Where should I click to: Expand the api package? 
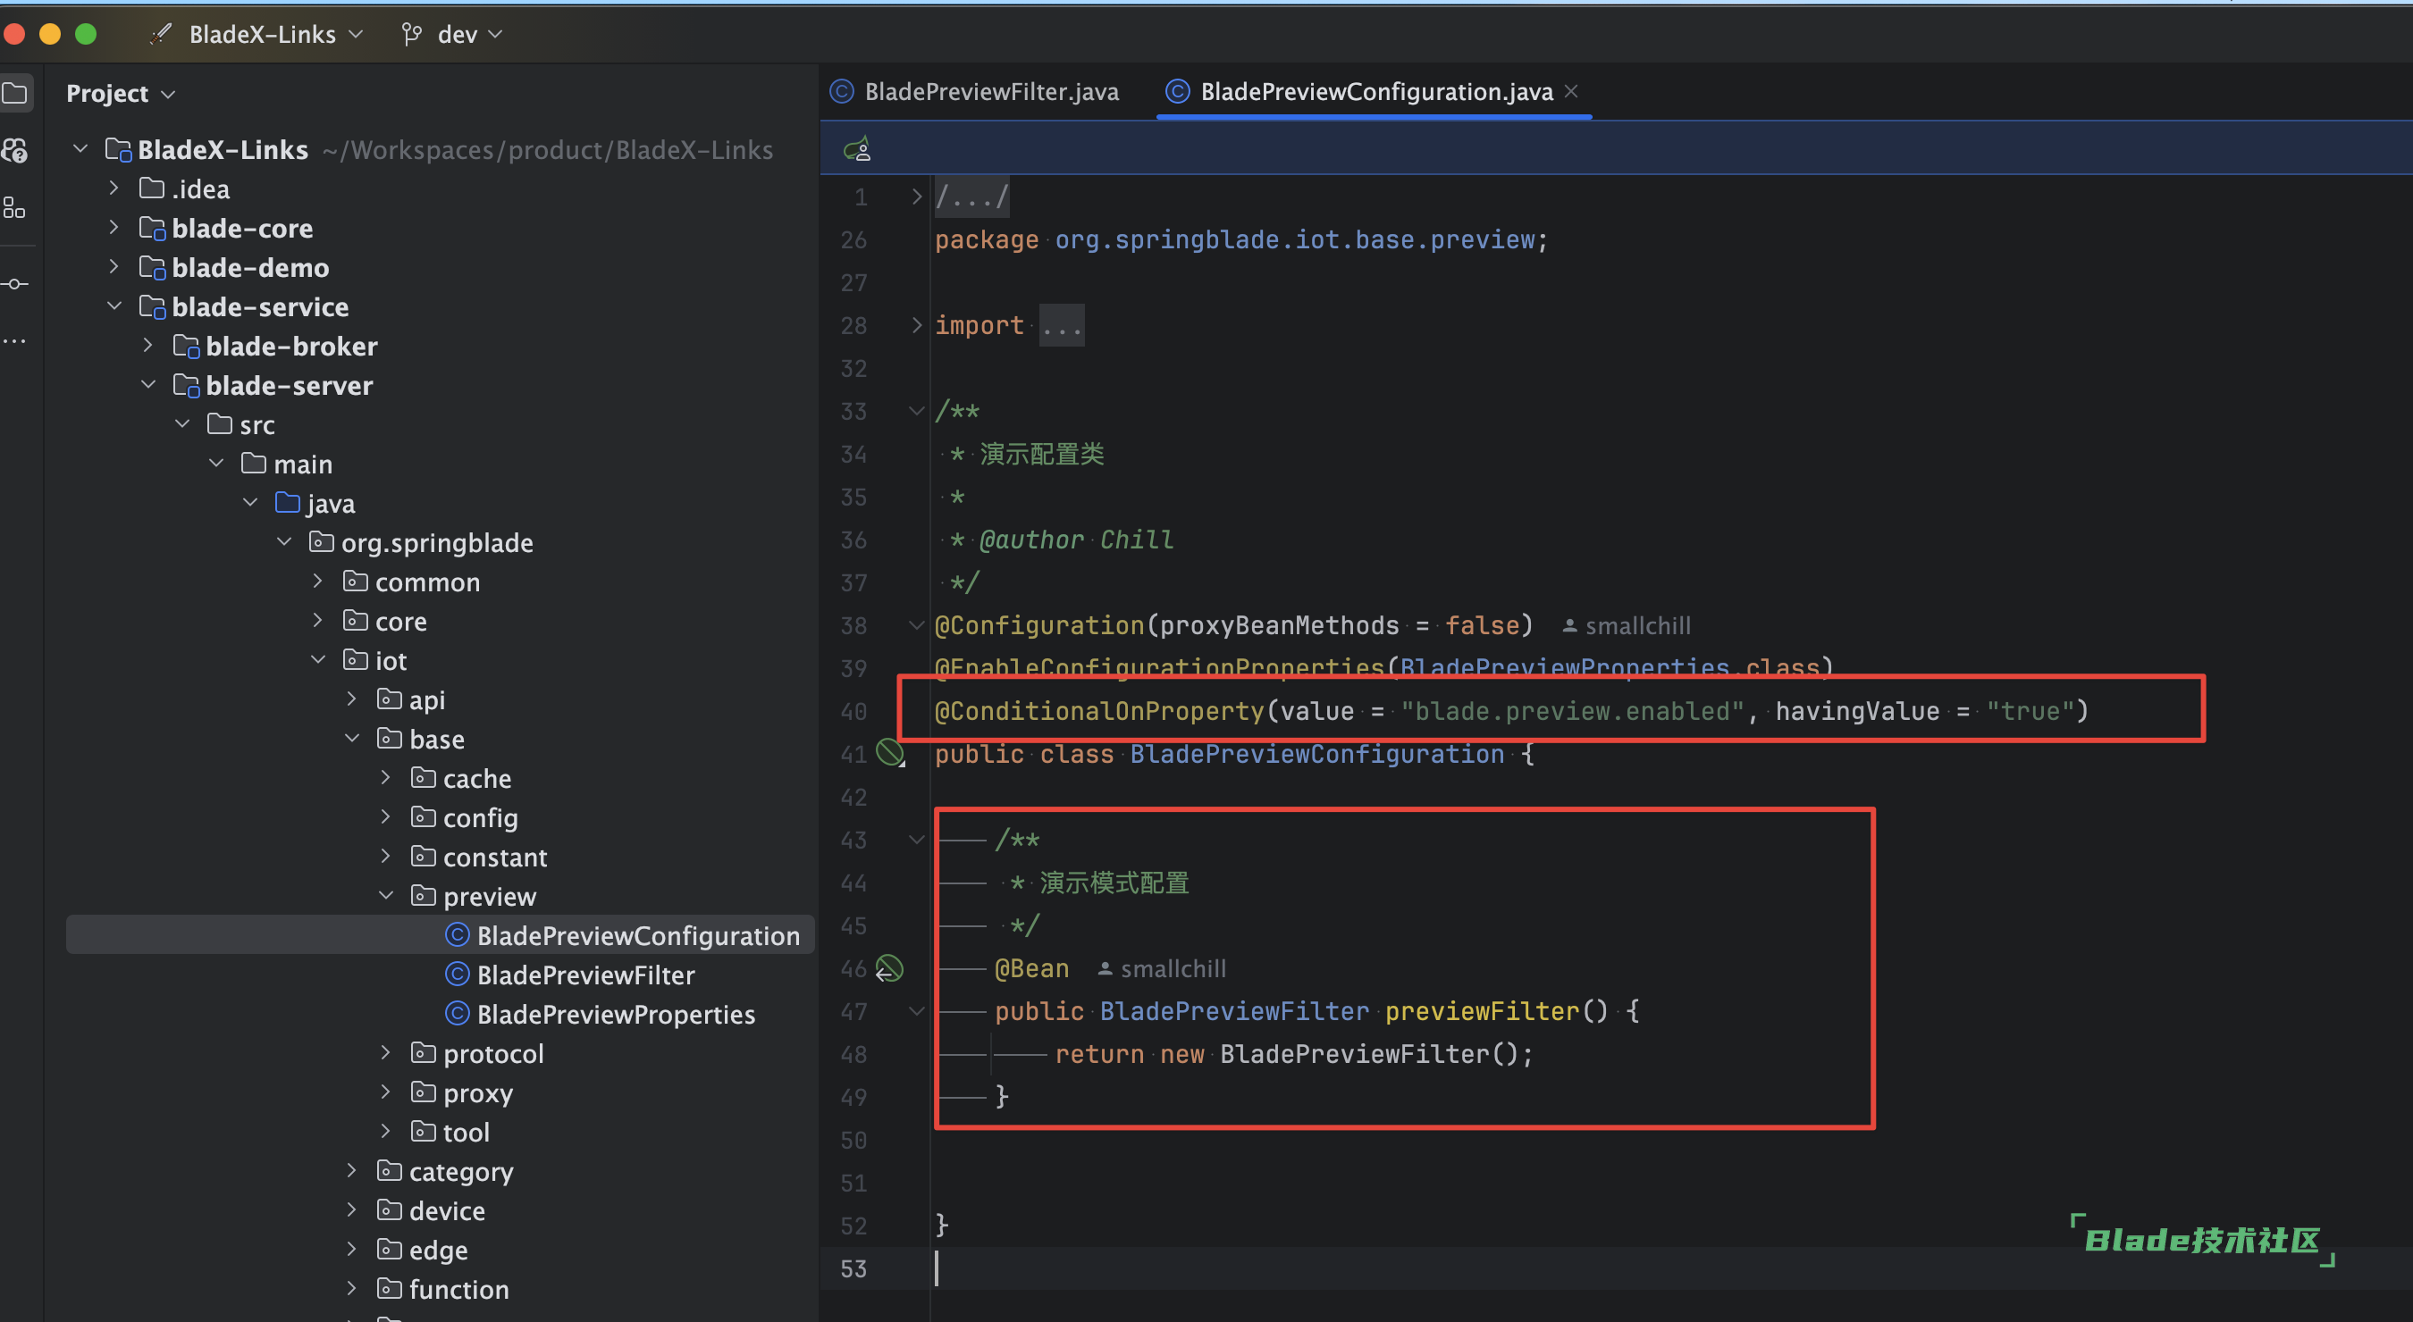(351, 699)
